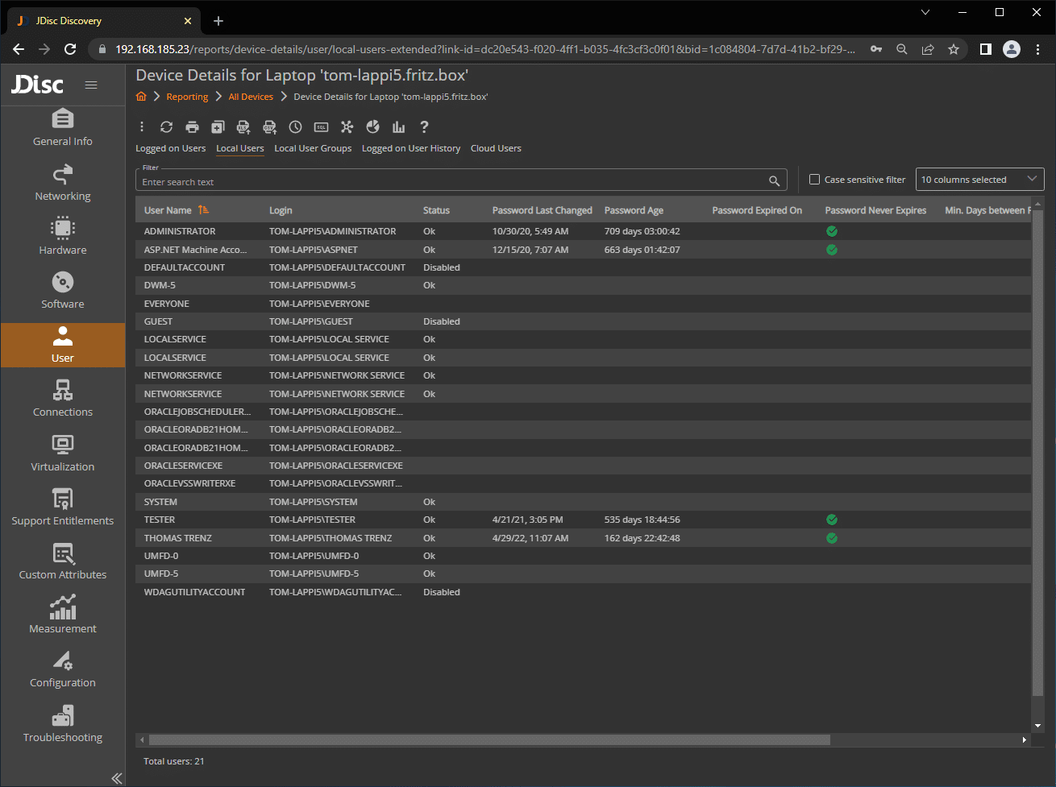The image size is (1056, 787).
Task: Open the '10 columns selected' dropdown
Action: [979, 180]
